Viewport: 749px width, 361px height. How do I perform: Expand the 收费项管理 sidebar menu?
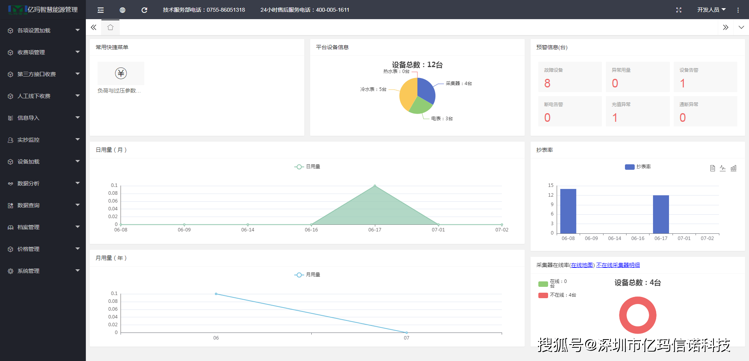[43, 52]
